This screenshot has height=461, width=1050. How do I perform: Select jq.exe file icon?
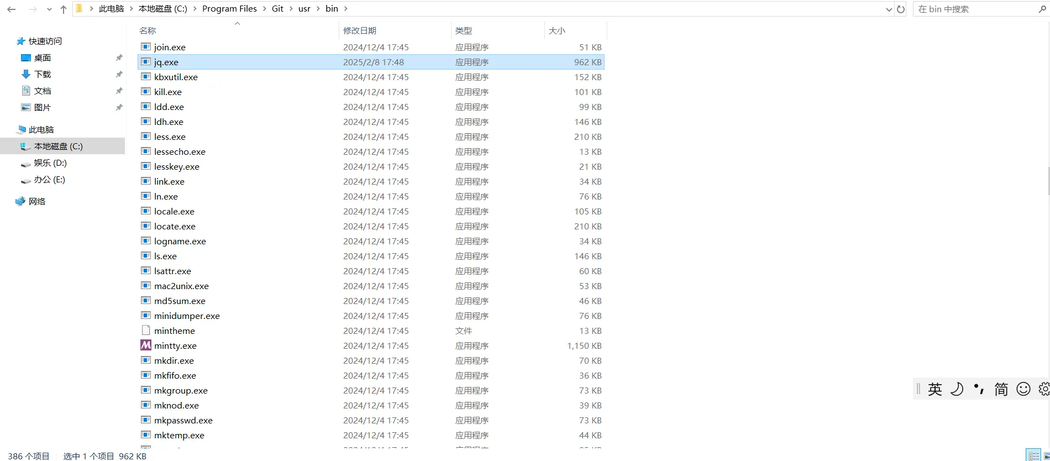tap(146, 62)
